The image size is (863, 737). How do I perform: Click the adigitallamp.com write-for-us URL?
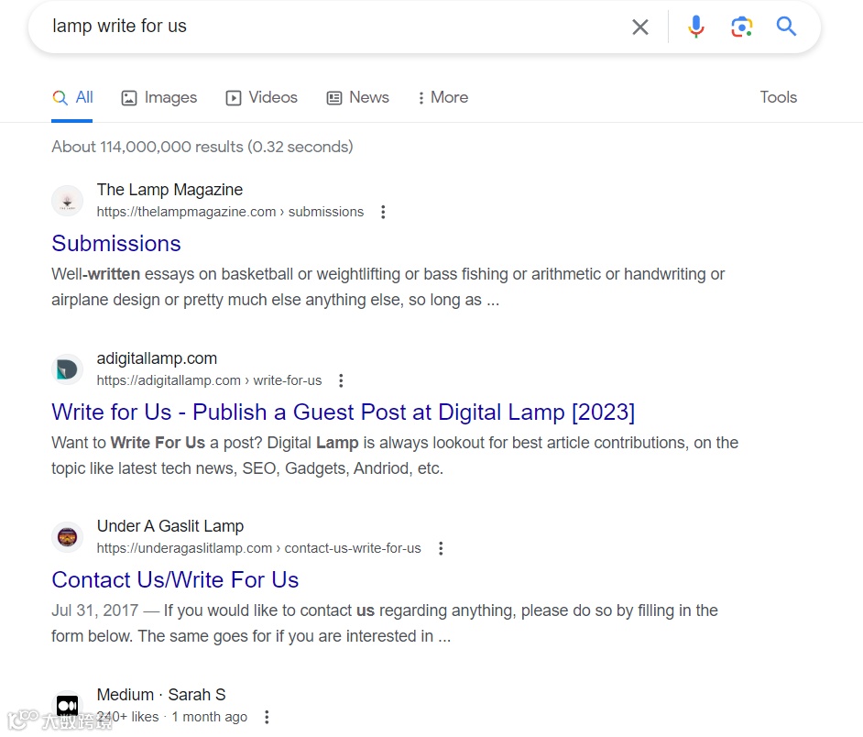[x=209, y=380]
